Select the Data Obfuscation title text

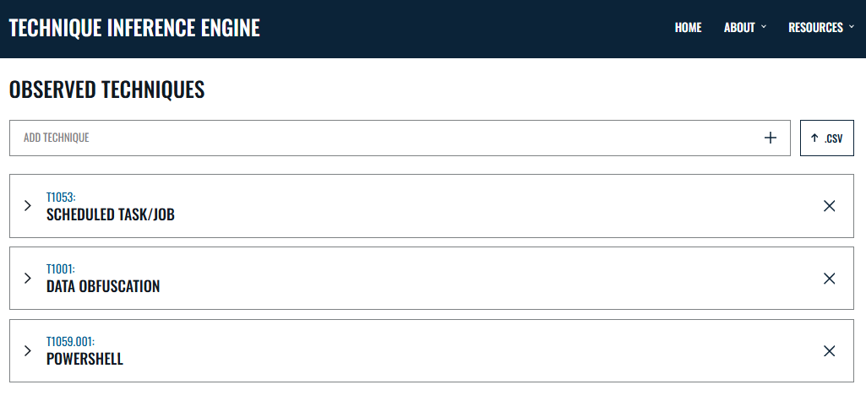103,287
